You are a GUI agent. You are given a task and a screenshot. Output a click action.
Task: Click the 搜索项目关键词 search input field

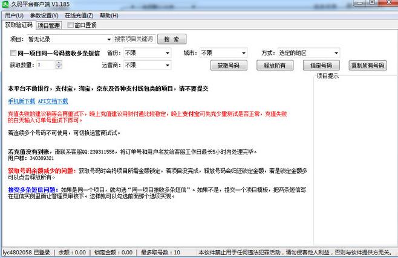point(134,39)
